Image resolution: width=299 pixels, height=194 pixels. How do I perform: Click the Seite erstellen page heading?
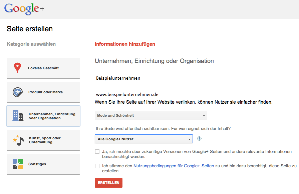pos(30,29)
